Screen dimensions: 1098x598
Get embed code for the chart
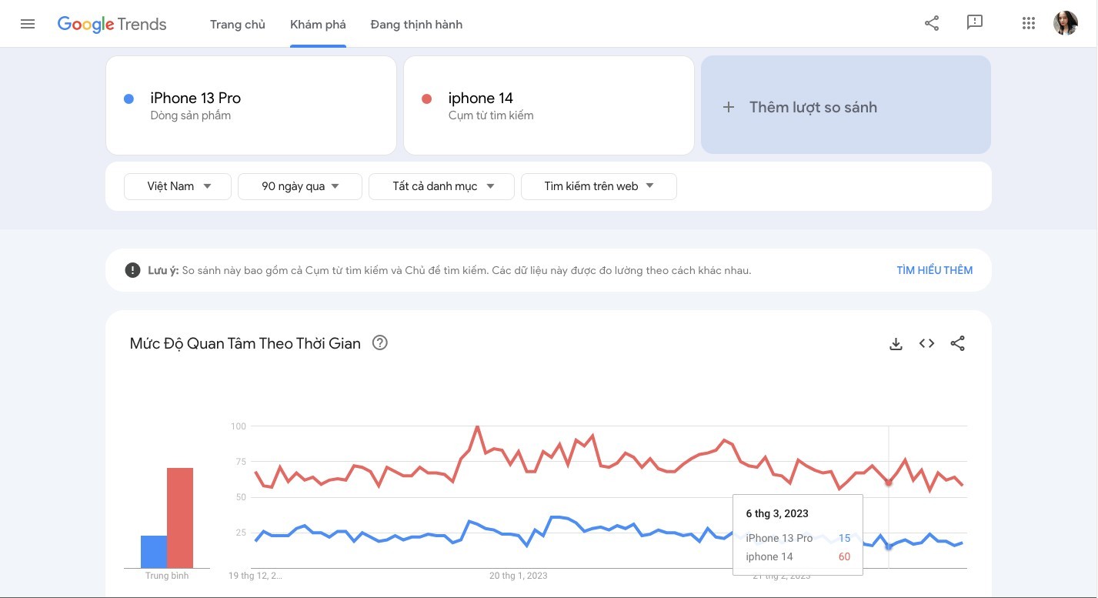(926, 344)
